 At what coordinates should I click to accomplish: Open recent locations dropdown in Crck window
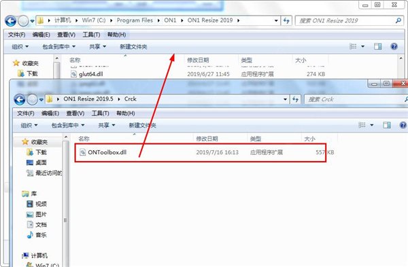pyautogui.click(x=41, y=100)
